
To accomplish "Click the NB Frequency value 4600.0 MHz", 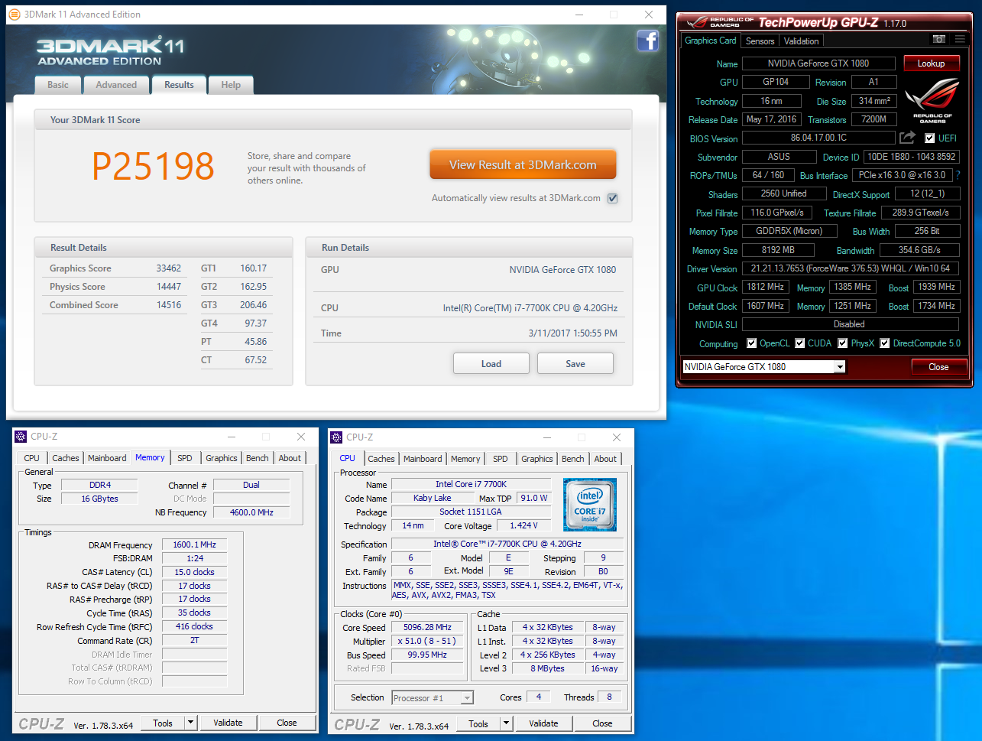I will pyautogui.click(x=251, y=512).
